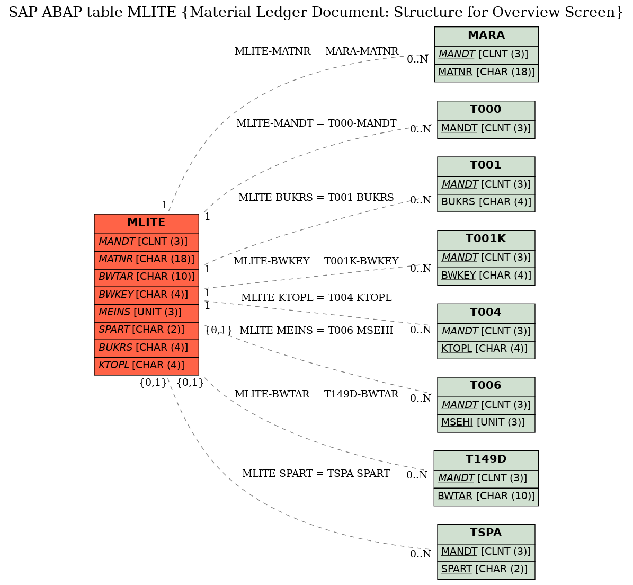Click the diagram title SAP ABAP table MLITE

tap(316, 12)
